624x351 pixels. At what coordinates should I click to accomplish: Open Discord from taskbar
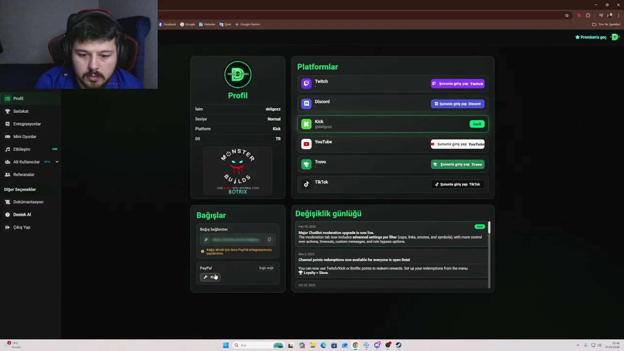tap(377, 345)
